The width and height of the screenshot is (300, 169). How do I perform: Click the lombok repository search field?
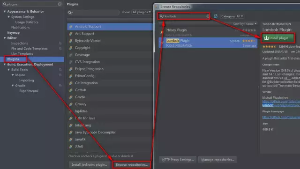184,16
